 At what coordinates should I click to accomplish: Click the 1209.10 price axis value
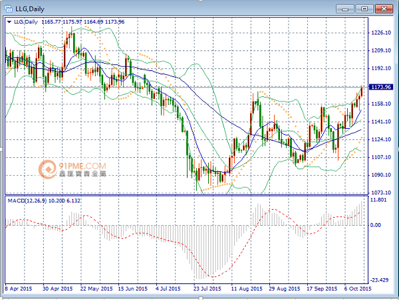pos(381,50)
